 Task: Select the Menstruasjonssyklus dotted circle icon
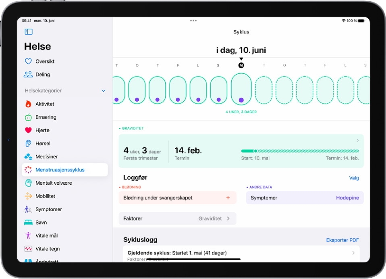[28, 170]
